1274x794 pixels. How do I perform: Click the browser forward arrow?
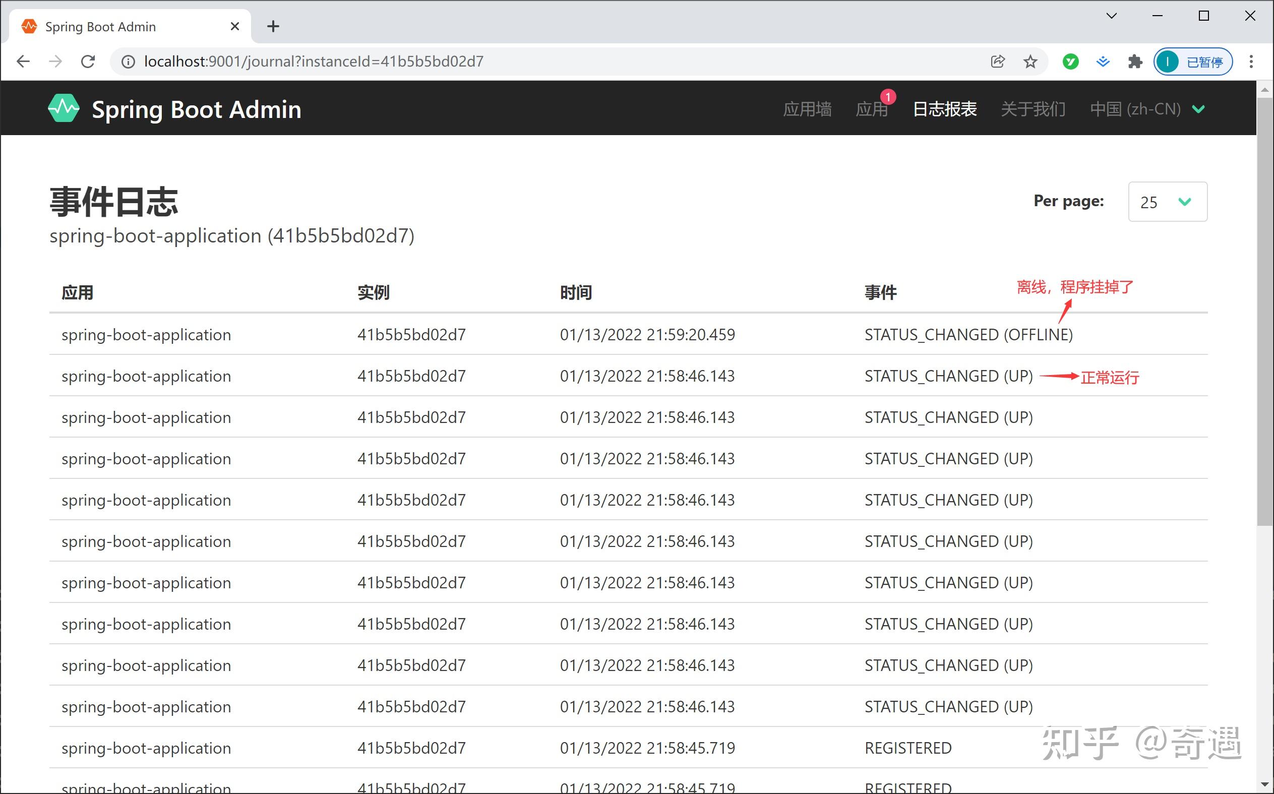(55, 62)
